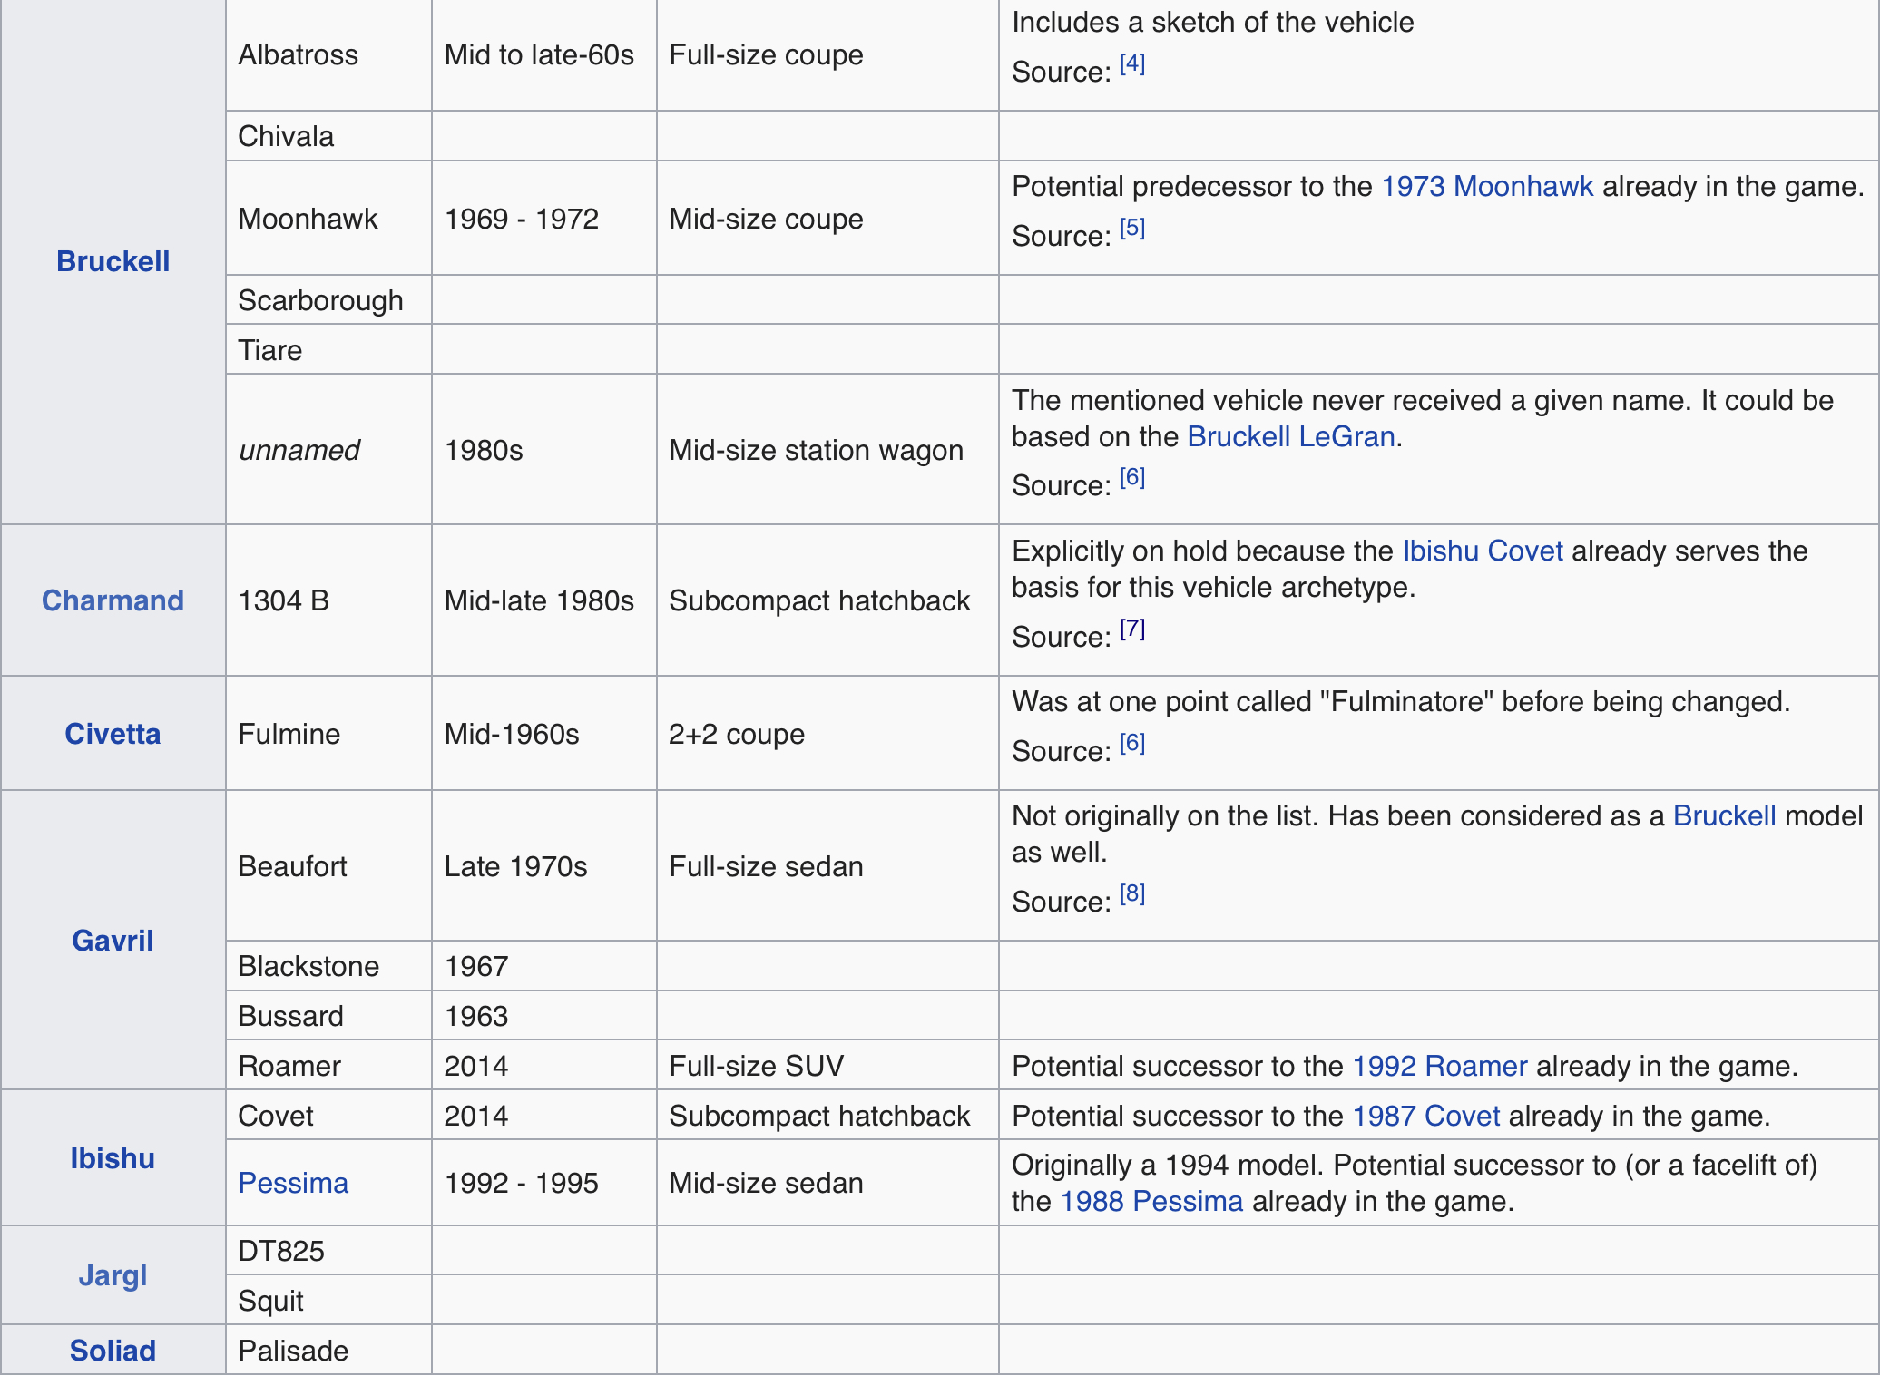
Task: Follow the Bruckell LeGran link
Action: [x=1290, y=436]
